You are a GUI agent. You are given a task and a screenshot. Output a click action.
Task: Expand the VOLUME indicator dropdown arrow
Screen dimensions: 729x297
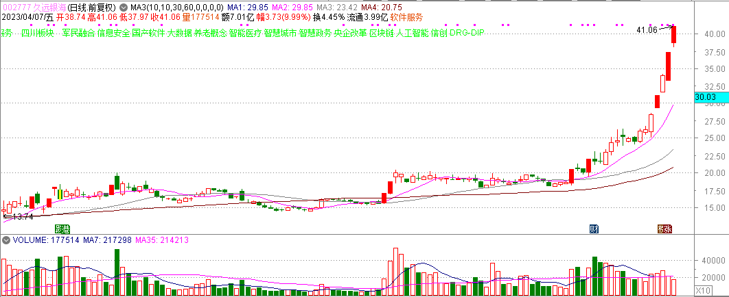pyautogui.click(x=5, y=241)
